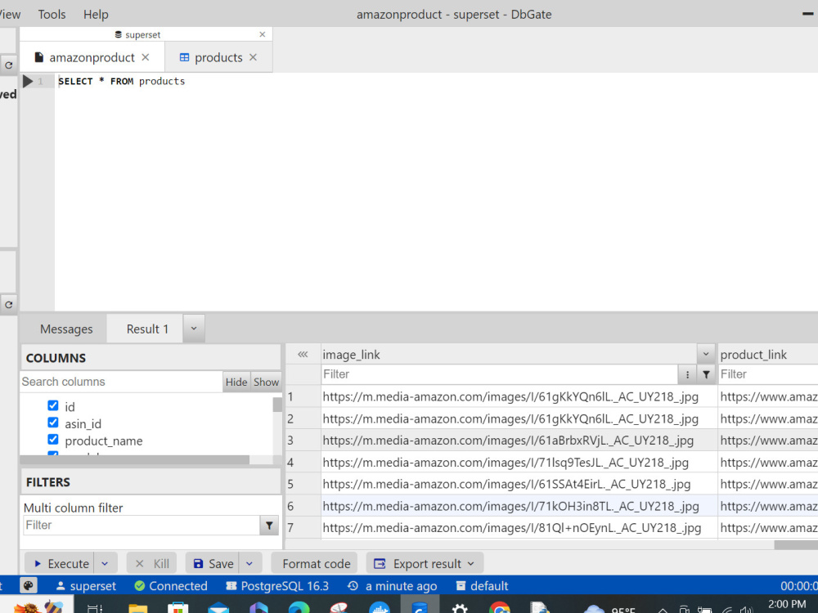This screenshot has width=818, height=613.
Task: Open the dropdown next to Result 1
Action: click(x=194, y=329)
